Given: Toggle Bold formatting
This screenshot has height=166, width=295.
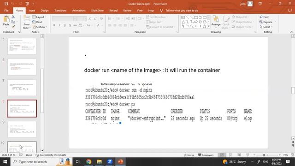Looking at the screenshot, I should coord(54,25).
